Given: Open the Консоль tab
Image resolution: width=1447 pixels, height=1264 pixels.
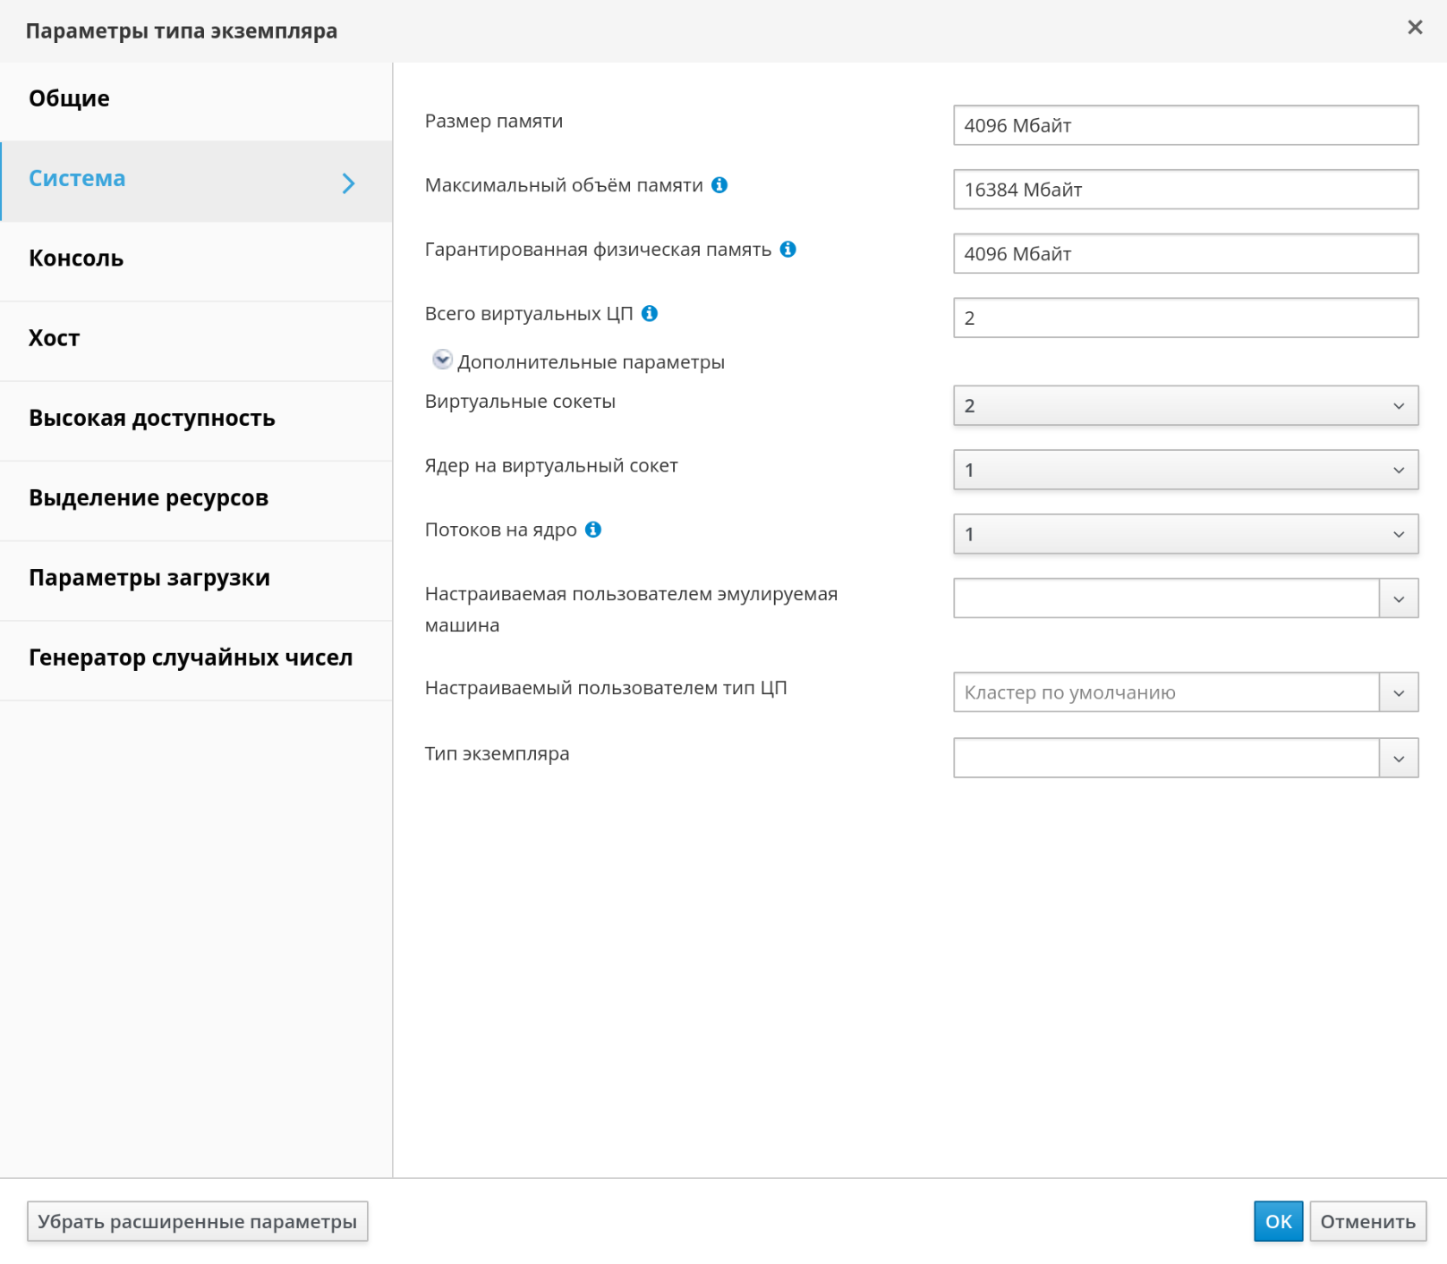Looking at the screenshot, I should [76, 259].
